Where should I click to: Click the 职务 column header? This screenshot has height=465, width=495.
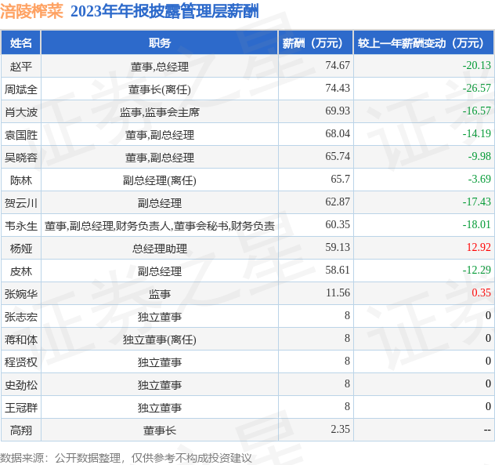pyautogui.click(x=159, y=43)
